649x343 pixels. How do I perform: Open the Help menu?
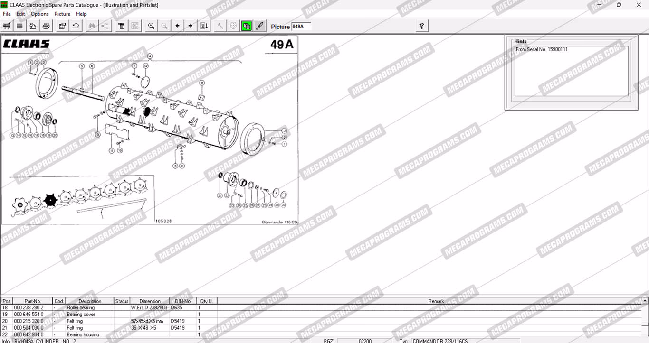(x=81, y=14)
